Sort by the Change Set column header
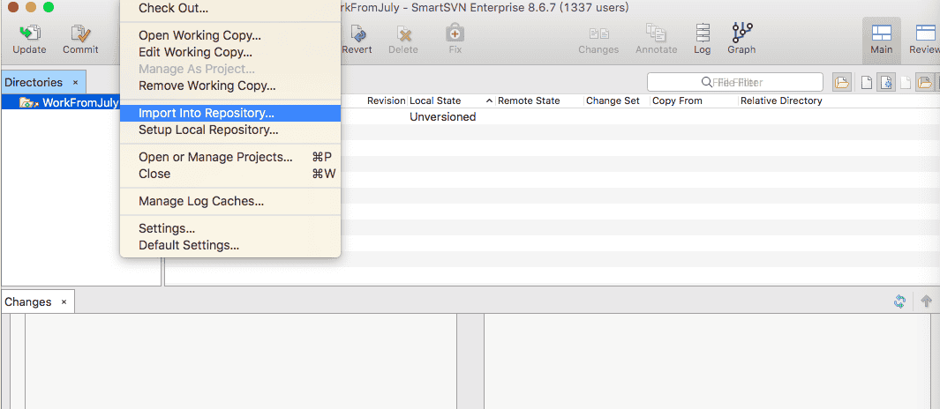The width and height of the screenshot is (940, 409). [613, 100]
